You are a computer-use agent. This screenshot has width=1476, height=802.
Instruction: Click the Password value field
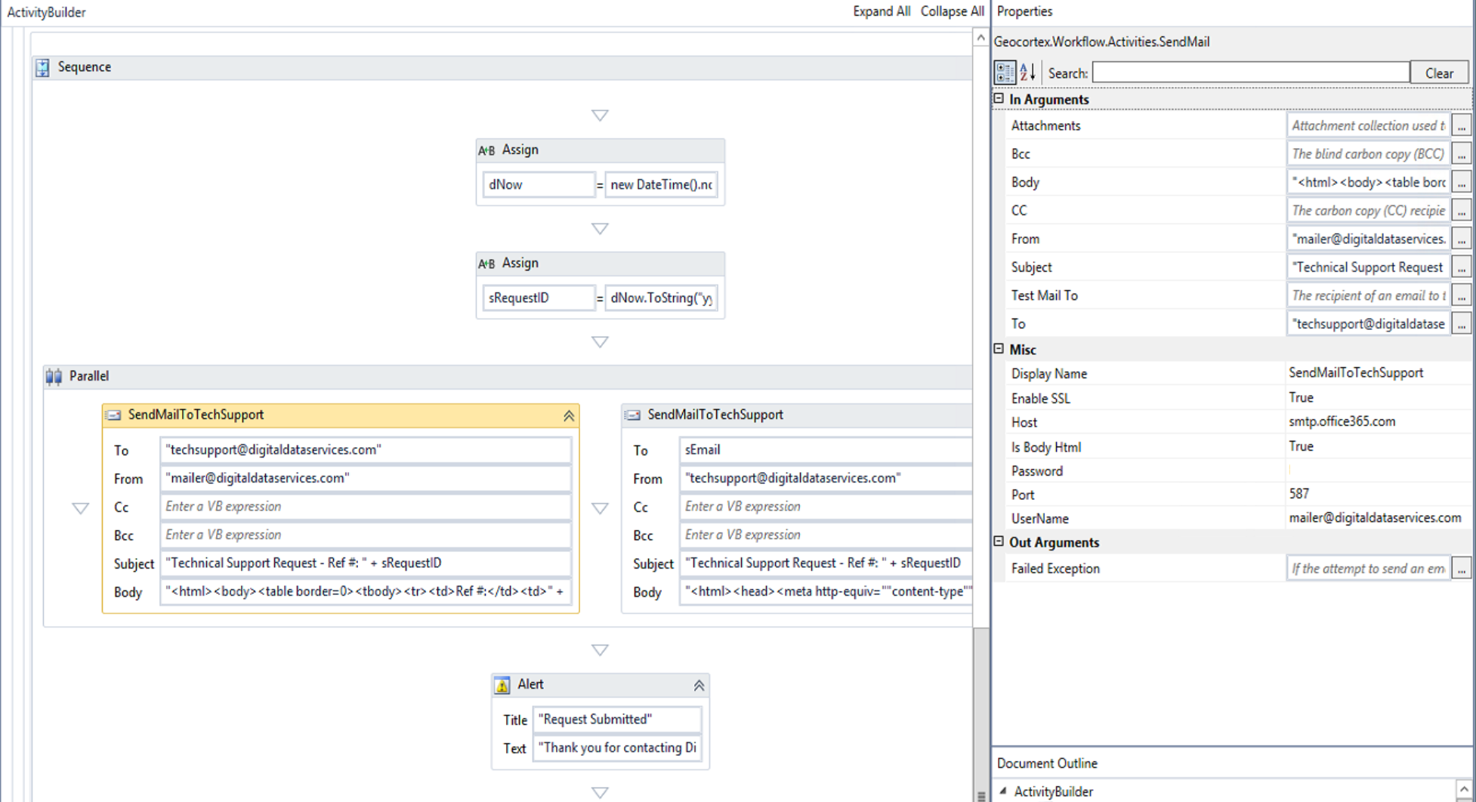click(x=1378, y=470)
